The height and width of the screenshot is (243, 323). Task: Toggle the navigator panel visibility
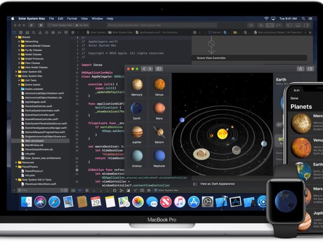click(x=289, y=25)
